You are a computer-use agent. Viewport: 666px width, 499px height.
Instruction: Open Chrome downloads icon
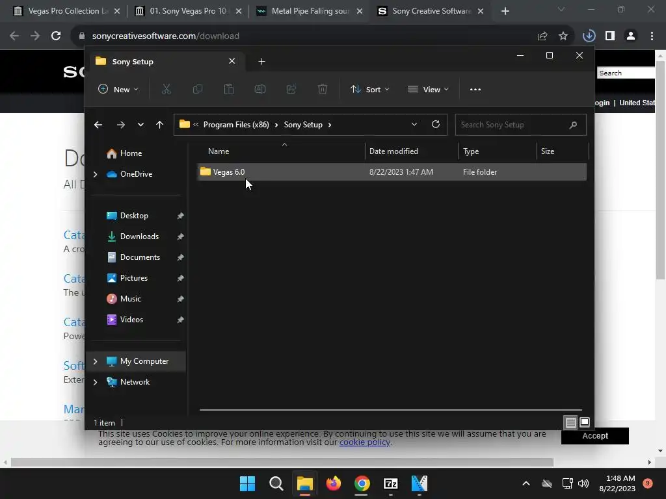[589, 36]
